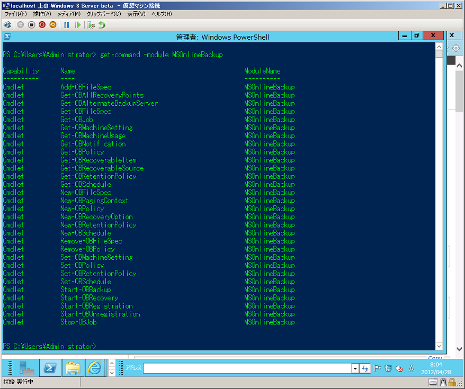Screen dimensions: 465x389
Task: Revert the VM with green undo arrow
Action: click(x=102, y=24)
